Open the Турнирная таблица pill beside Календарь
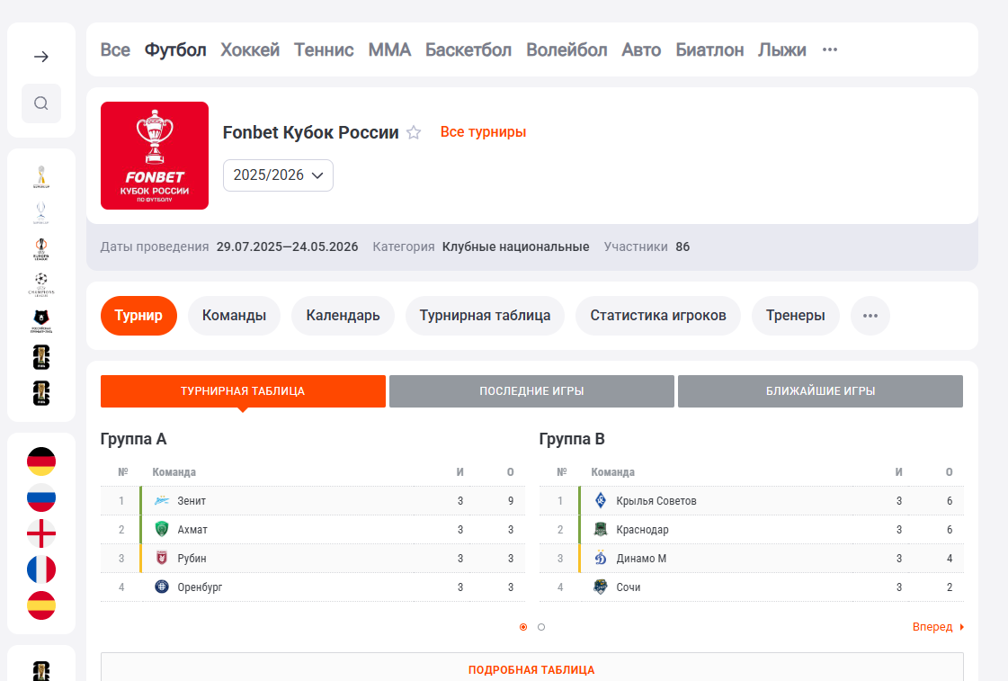 (486, 316)
